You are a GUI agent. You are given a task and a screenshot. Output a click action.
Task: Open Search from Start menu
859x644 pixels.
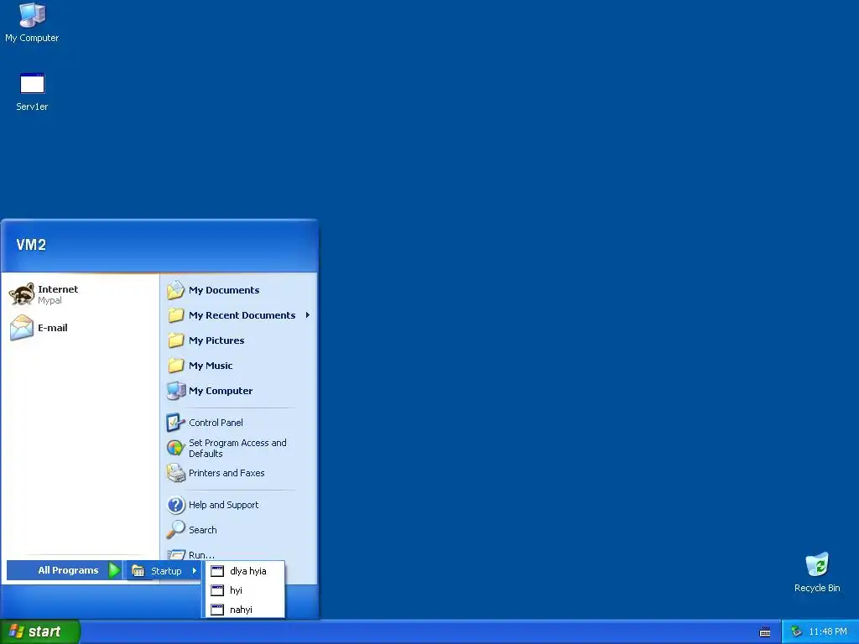pos(238,530)
